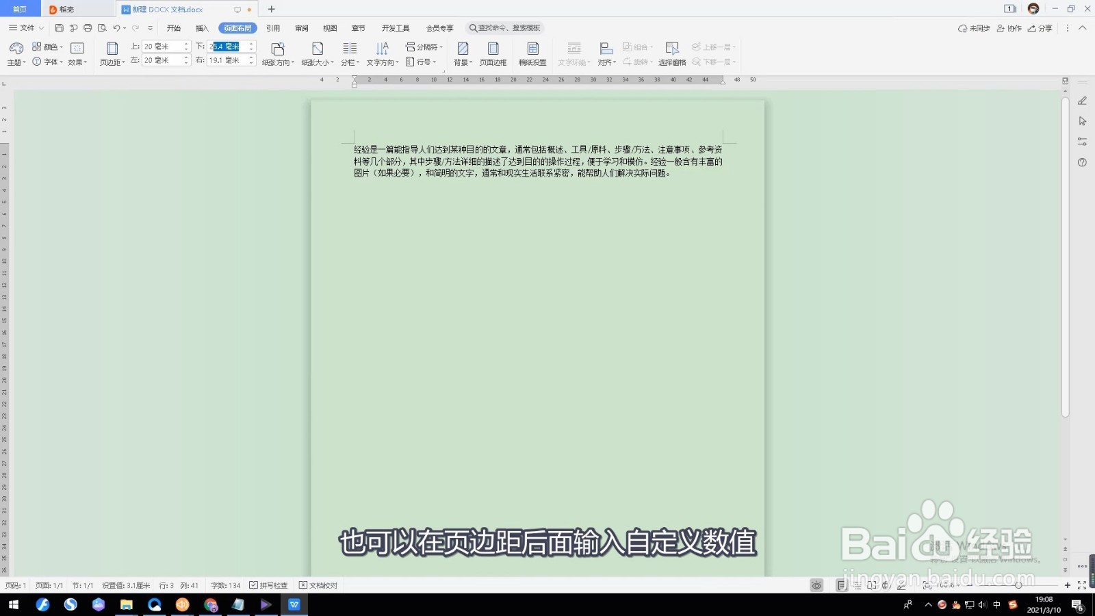Expand the File (文件) menu dropdown
This screenshot has width=1095, height=616.
pos(26,28)
